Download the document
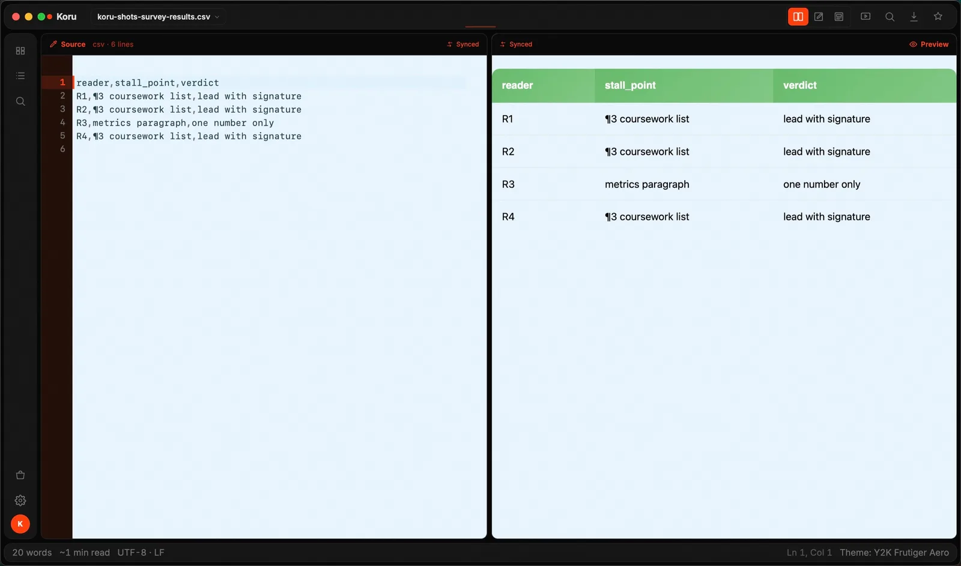The height and width of the screenshot is (566, 961). (x=914, y=17)
